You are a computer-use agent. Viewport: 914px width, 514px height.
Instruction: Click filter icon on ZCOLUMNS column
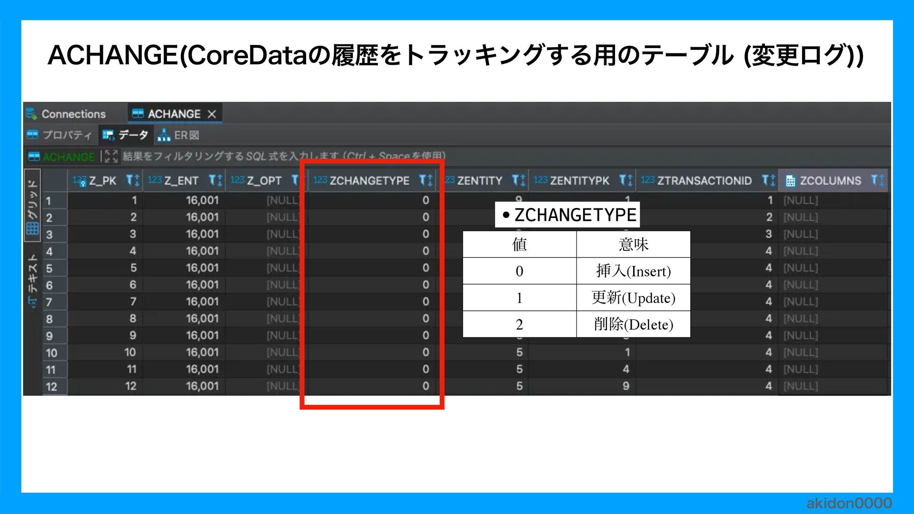(x=875, y=180)
